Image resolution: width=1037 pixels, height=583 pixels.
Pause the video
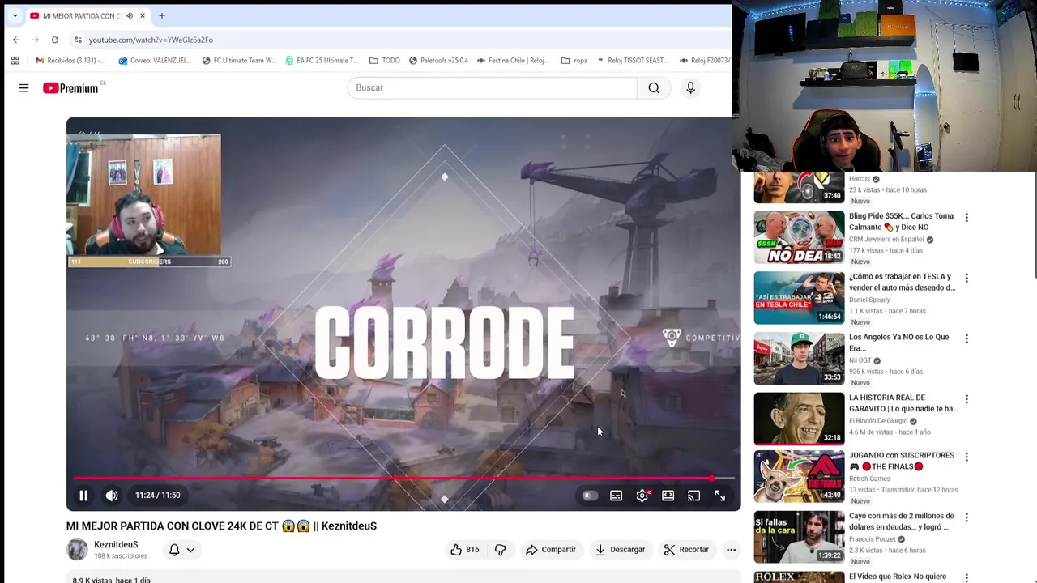(x=83, y=496)
